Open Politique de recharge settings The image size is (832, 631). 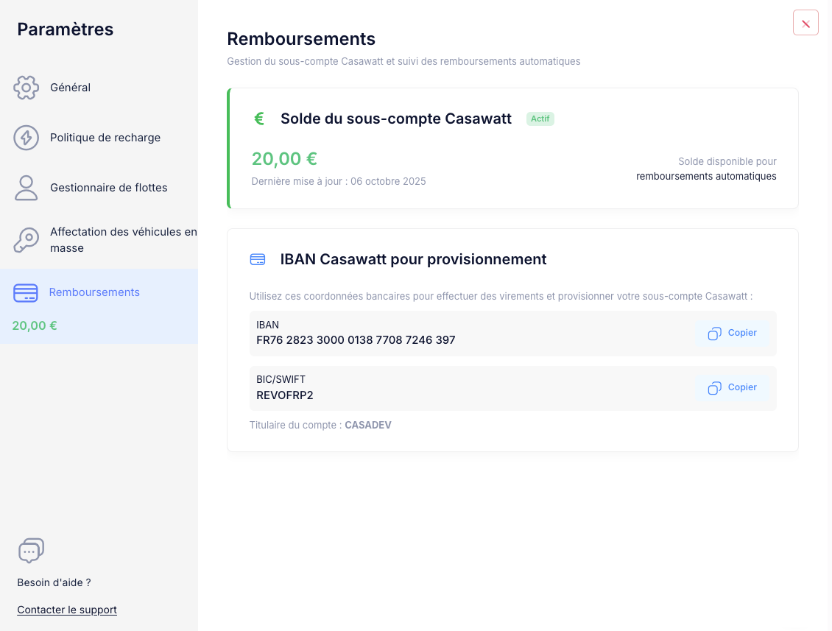click(x=105, y=138)
